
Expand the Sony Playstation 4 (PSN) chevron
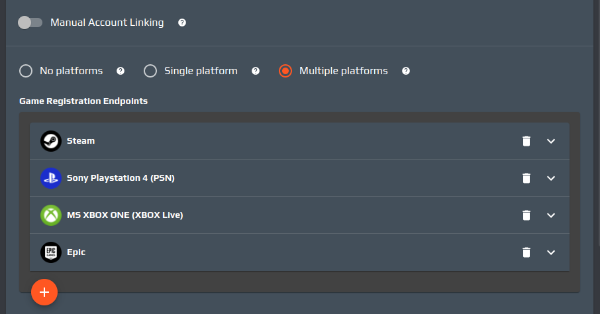[x=551, y=178]
